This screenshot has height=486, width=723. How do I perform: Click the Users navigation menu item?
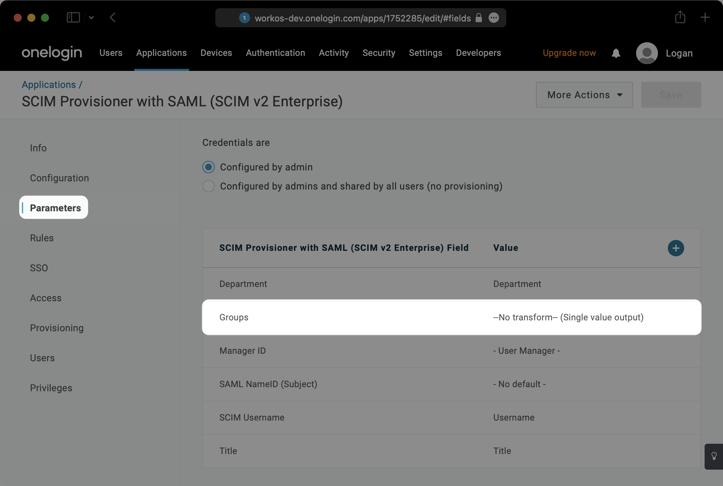click(111, 53)
